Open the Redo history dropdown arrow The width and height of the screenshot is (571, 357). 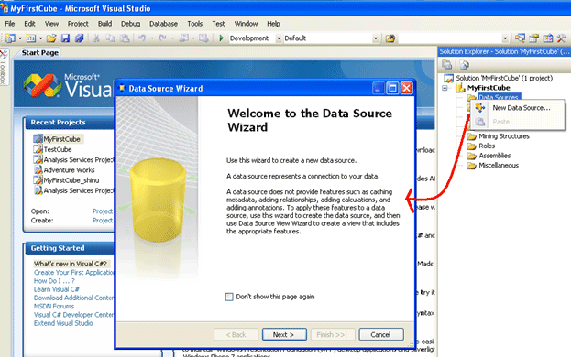click(172, 38)
